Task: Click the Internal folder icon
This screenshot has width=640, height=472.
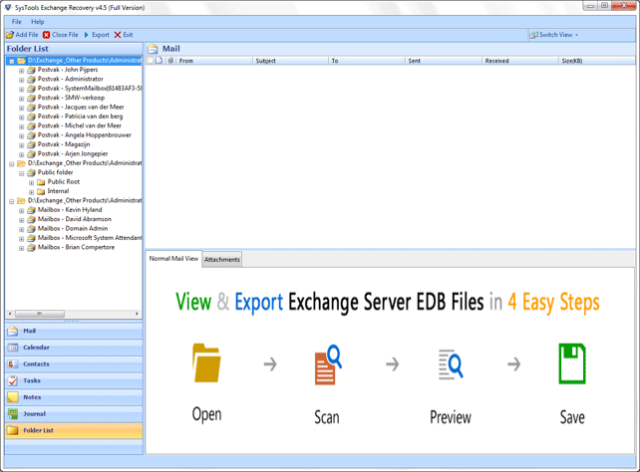Action: pos(41,191)
